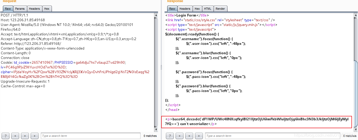Viewport: 358px width, 140px height.
Task: Click the help question mark button under Response
Action: 170,136
